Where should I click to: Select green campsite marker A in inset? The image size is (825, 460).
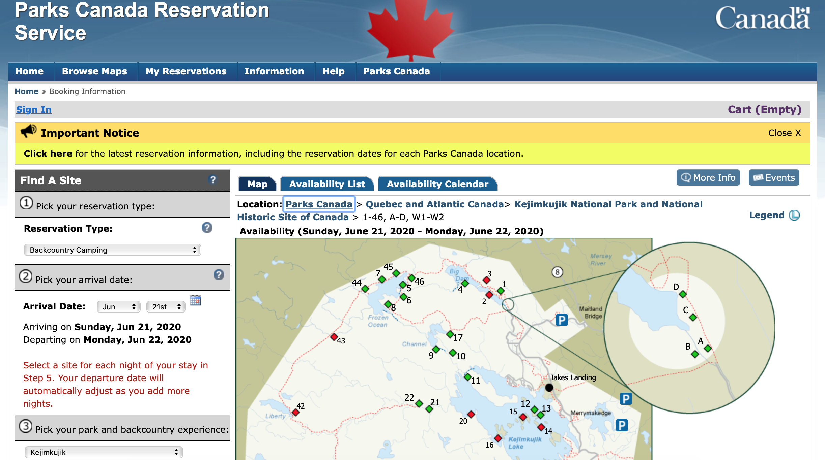pos(708,348)
